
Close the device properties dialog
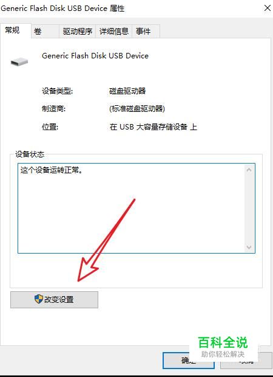click(x=268, y=8)
